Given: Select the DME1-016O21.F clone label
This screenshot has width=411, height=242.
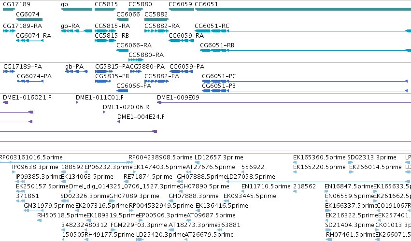Looking at the screenshot, I should point(27,98).
